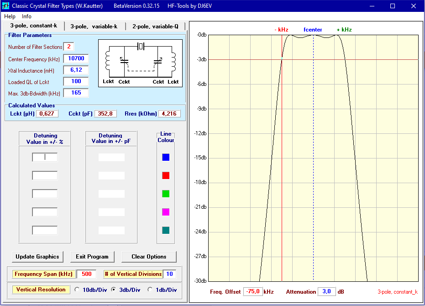Screen dimensions: 425x306
Task: Open the Help menu
Action: click(10, 16)
